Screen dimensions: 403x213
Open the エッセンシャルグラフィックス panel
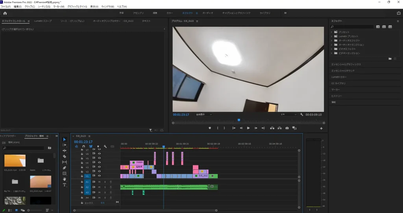[346, 64]
